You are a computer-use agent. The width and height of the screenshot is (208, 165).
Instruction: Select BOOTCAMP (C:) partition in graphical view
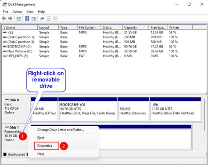[88, 109]
